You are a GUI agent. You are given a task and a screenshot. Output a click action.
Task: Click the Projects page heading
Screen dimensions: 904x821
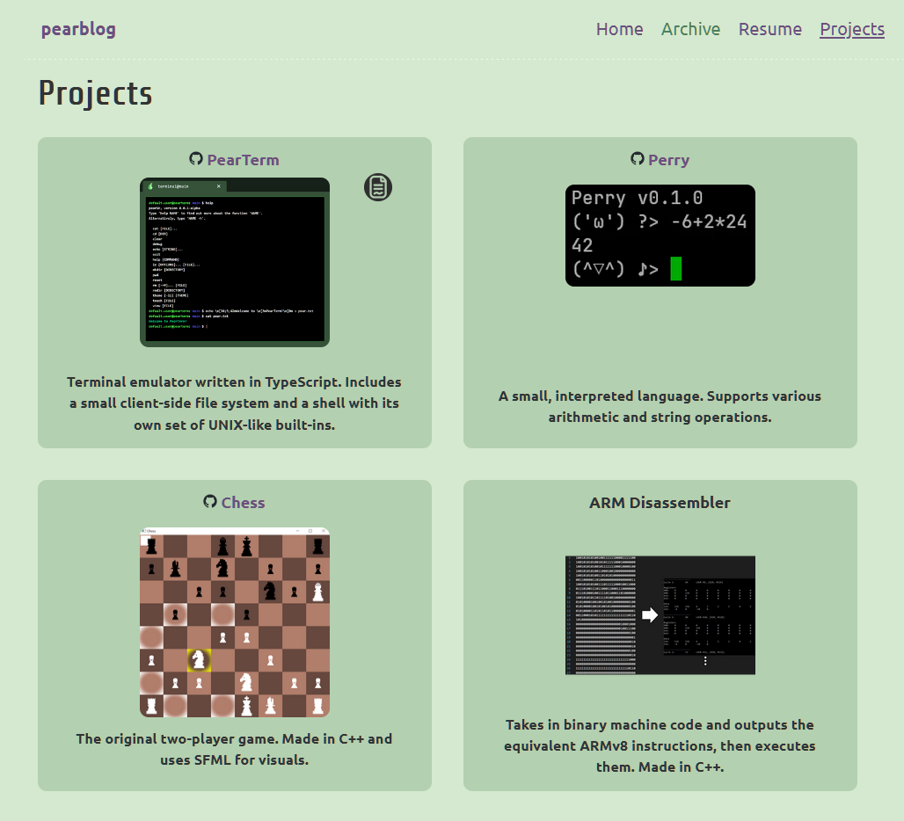pos(95,93)
